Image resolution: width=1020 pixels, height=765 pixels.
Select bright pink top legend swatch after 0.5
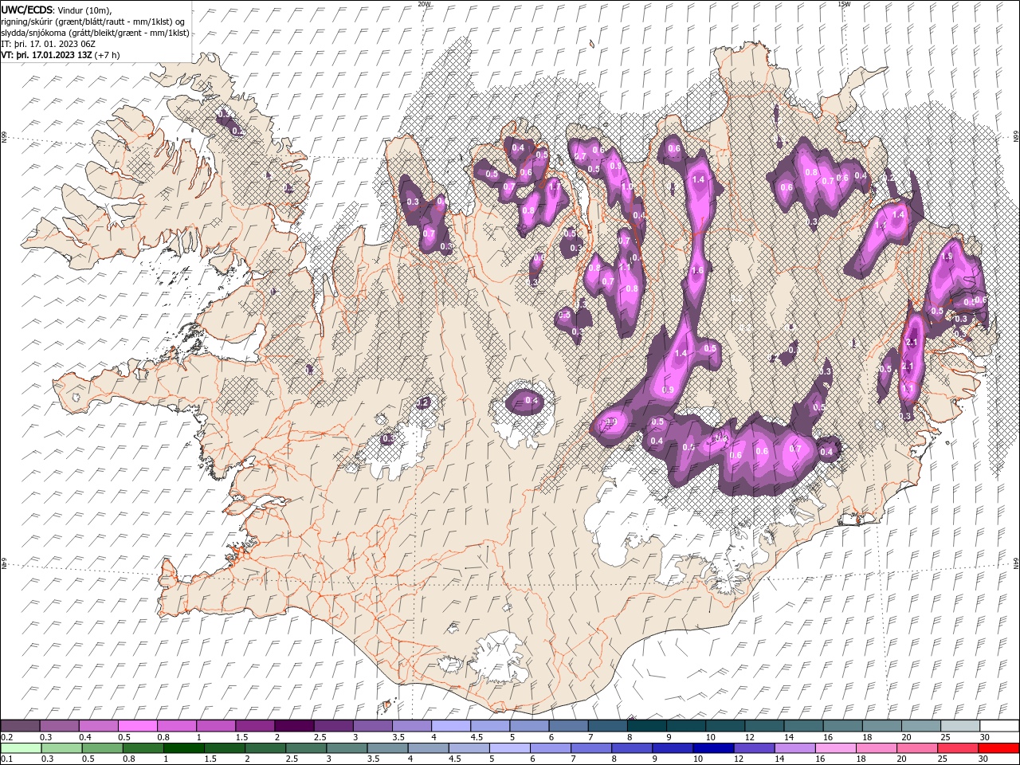(137, 726)
